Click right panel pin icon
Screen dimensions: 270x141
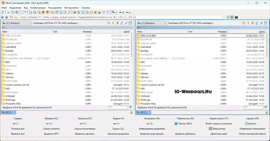click(x=261, y=23)
